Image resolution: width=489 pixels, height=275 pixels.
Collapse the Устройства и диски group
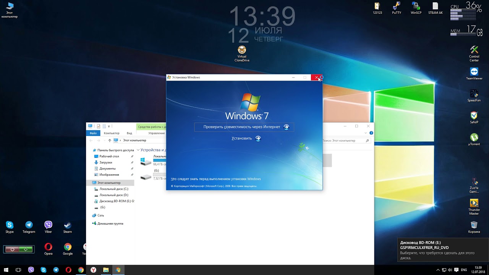coord(138,150)
